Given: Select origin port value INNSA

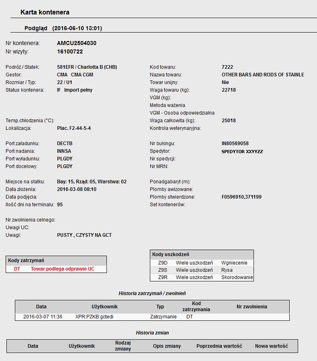Looking at the screenshot, I should [x=64, y=151].
